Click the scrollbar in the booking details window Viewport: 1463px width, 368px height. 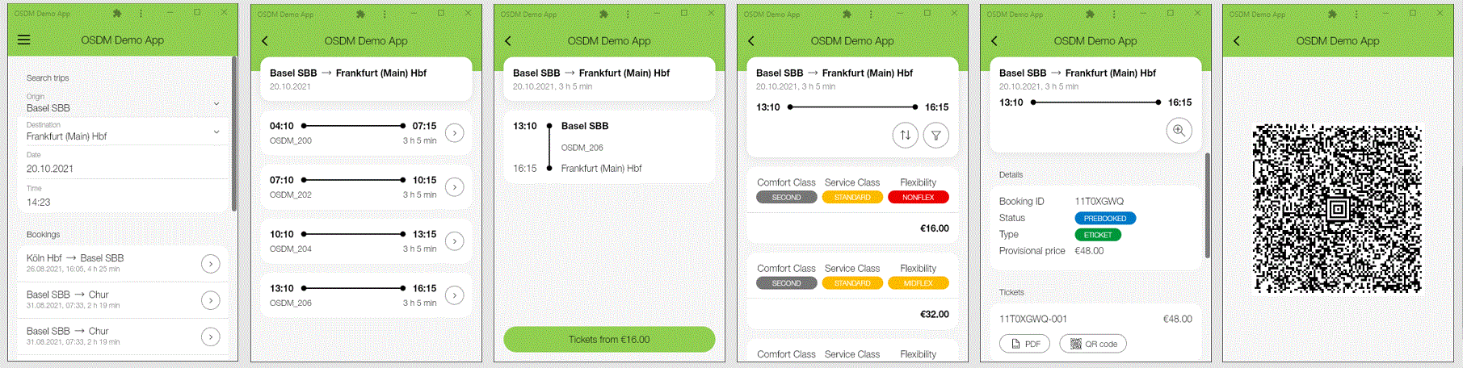[1208, 206]
